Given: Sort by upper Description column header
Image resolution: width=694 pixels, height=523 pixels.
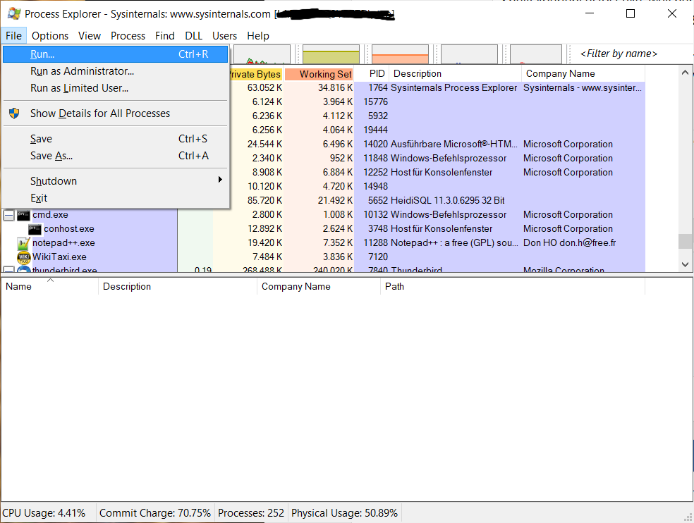Looking at the screenshot, I should pyautogui.click(x=456, y=74).
